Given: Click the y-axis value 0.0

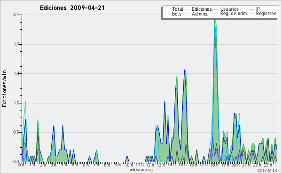Looking at the screenshot, I should click(x=16, y=162).
